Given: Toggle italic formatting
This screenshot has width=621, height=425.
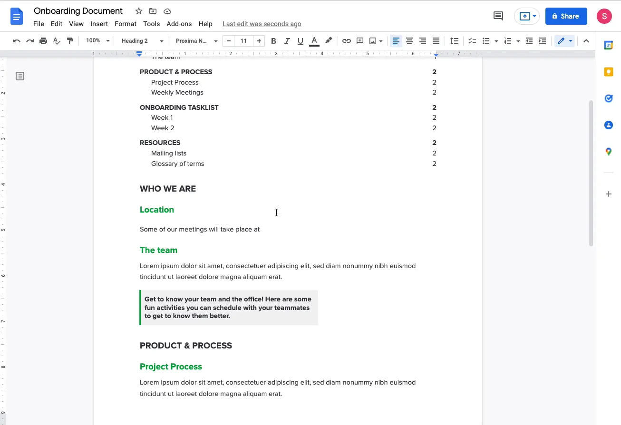Looking at the screenshot, I should [x=287, y=41].
